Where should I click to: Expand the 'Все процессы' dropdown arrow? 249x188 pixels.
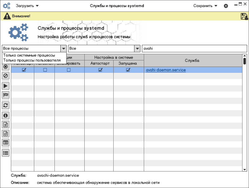(63, 49)
